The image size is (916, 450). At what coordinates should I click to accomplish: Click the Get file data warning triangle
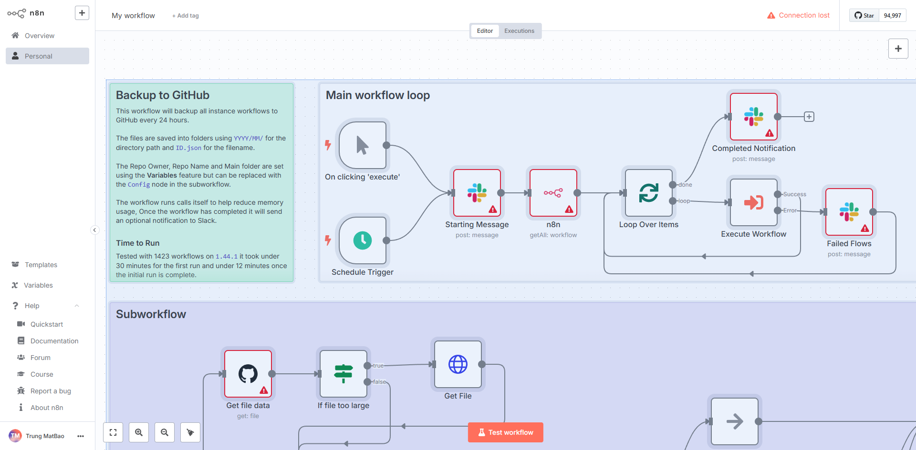264,390
